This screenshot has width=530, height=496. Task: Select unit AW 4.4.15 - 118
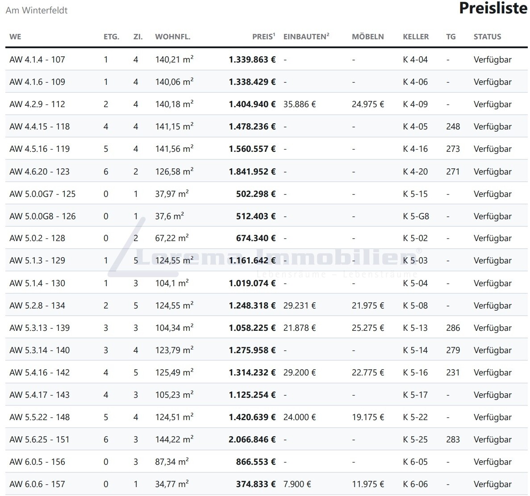[x=40, y=126]
